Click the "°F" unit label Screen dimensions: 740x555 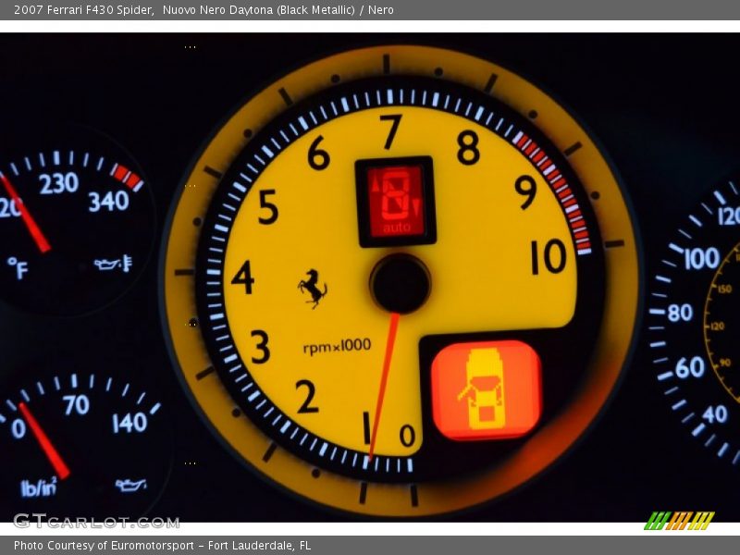click(18, 267)
